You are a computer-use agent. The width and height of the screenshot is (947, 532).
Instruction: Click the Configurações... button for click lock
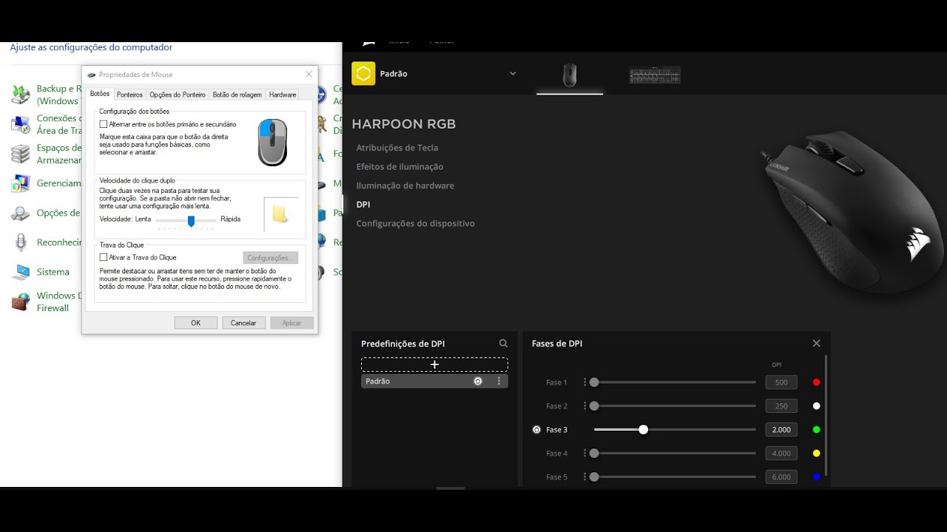(x=271, y=258)
